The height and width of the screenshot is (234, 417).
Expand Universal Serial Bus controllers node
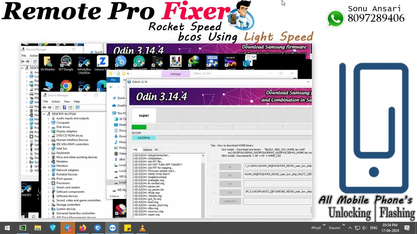pyautogui.click(x=49, y=213)
